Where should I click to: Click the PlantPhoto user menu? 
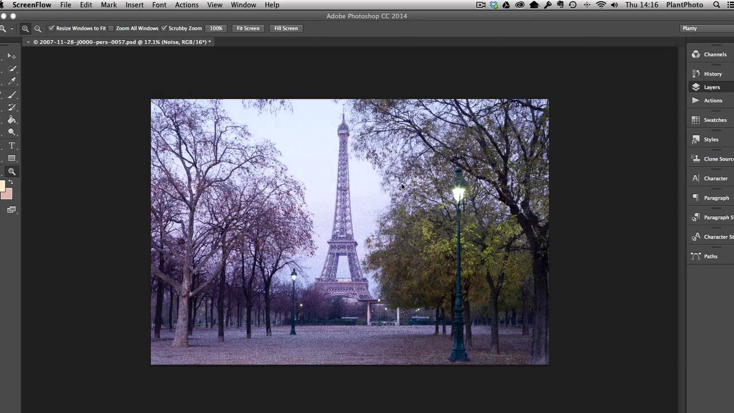(x=685, y=5)
